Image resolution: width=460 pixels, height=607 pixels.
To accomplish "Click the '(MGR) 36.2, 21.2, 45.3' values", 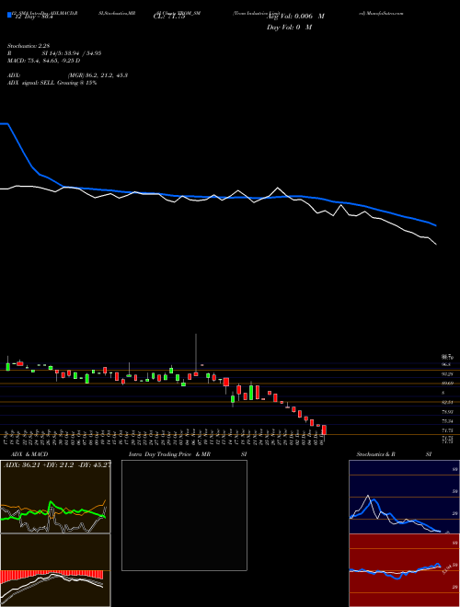I will click(x=98, y=75).
